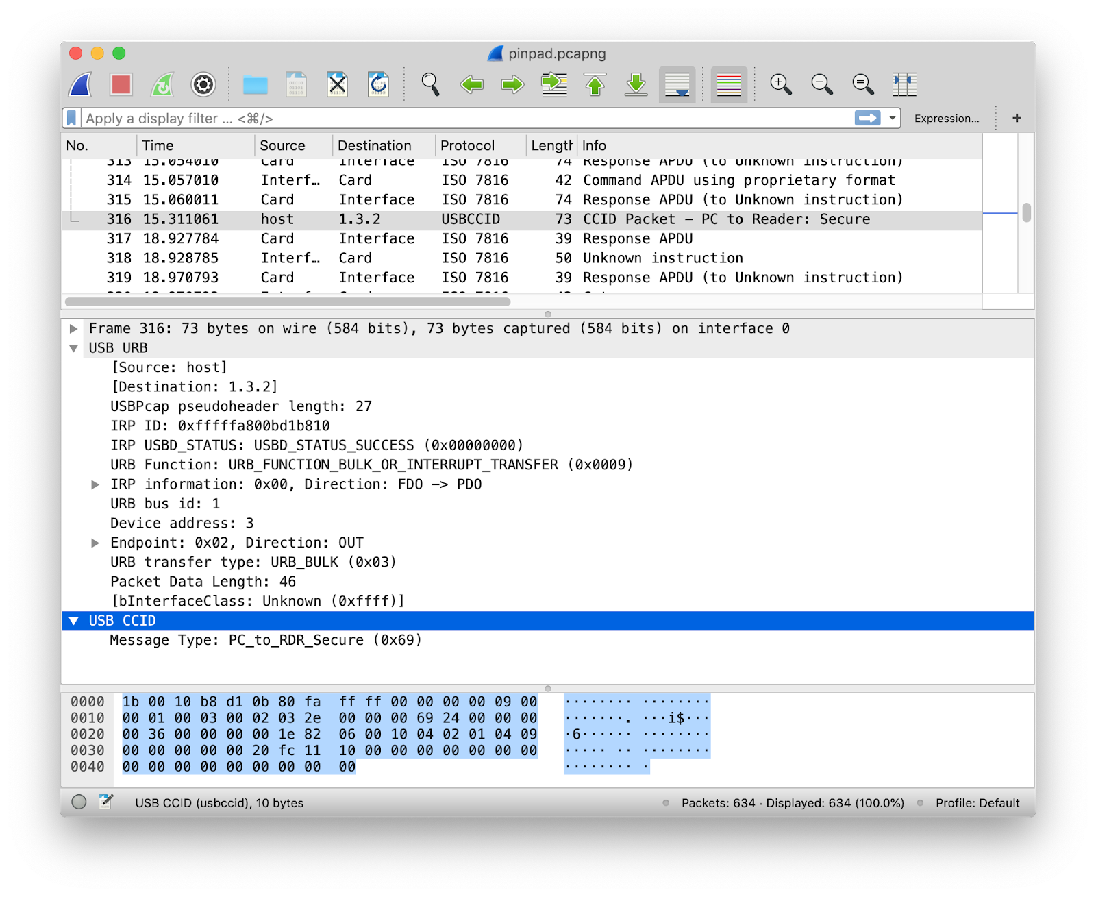Go forward in packet history

click(x=512, y=85)
